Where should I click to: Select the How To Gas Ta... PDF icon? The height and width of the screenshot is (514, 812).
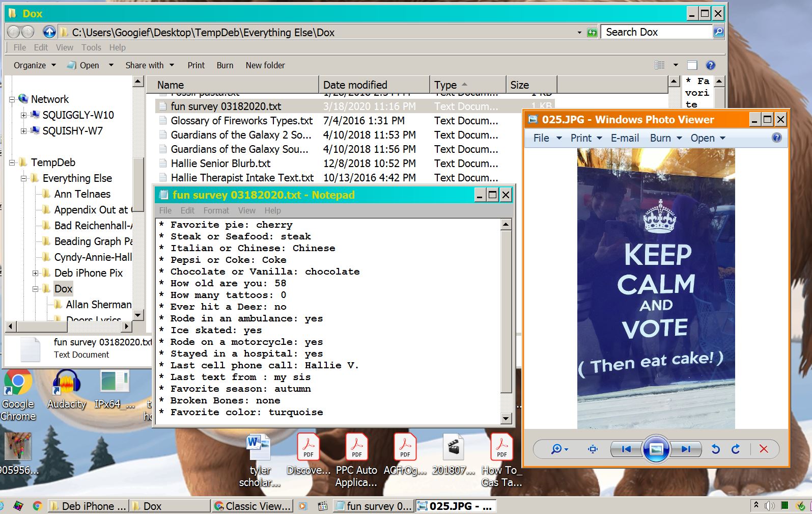point(502,460)
